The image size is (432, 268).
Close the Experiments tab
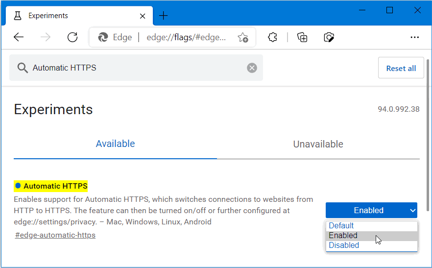coord(143,16)
